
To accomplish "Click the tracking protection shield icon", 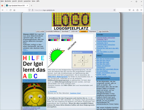I will [x=29, y=10].
